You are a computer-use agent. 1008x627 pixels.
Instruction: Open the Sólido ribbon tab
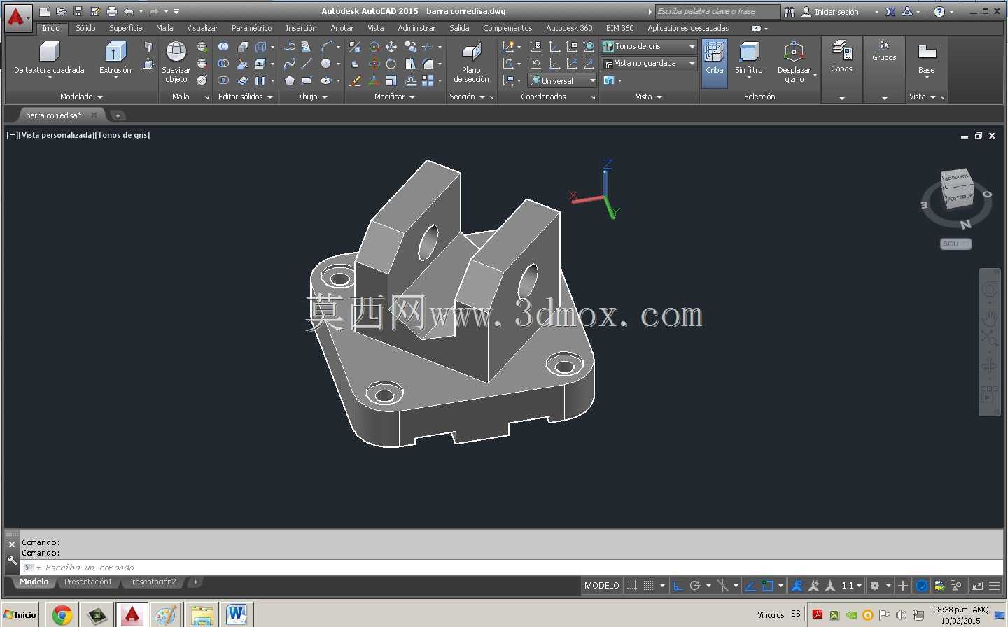(85, 28)
